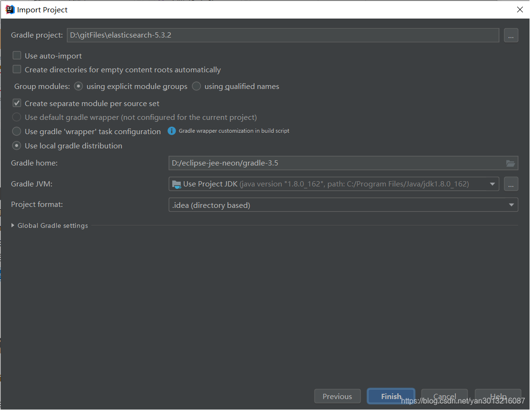
Task: Select using explicit module groups option
Action: [x=79, y=86]
